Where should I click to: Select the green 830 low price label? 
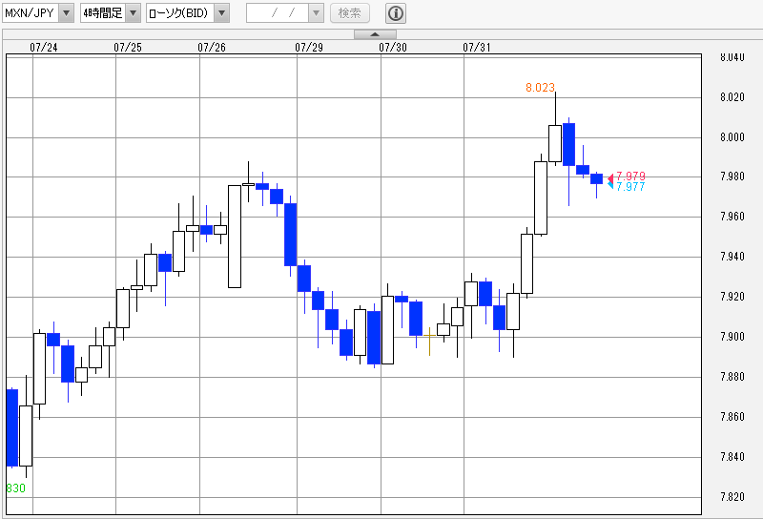(15, 488)
